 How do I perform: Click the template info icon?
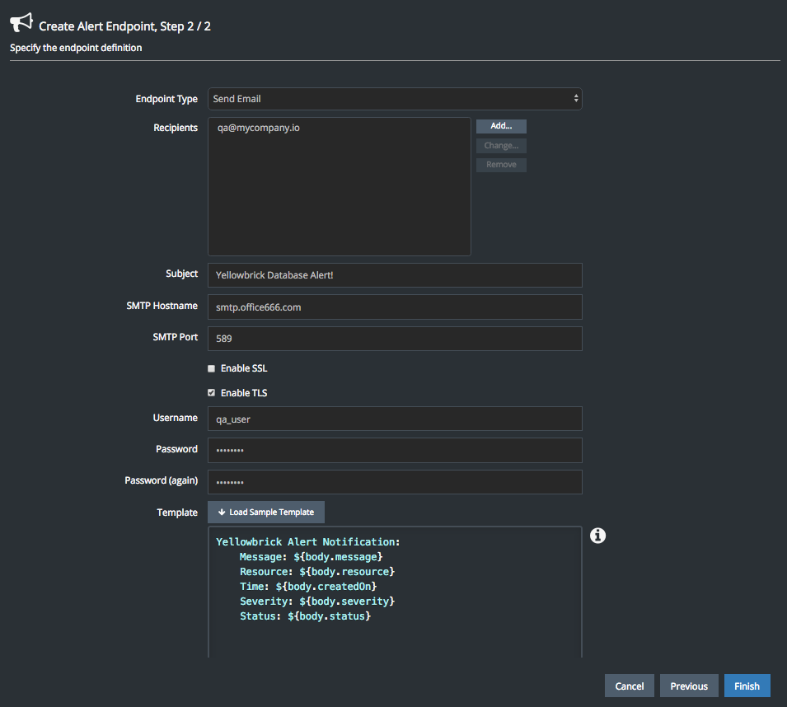(598, 536)
